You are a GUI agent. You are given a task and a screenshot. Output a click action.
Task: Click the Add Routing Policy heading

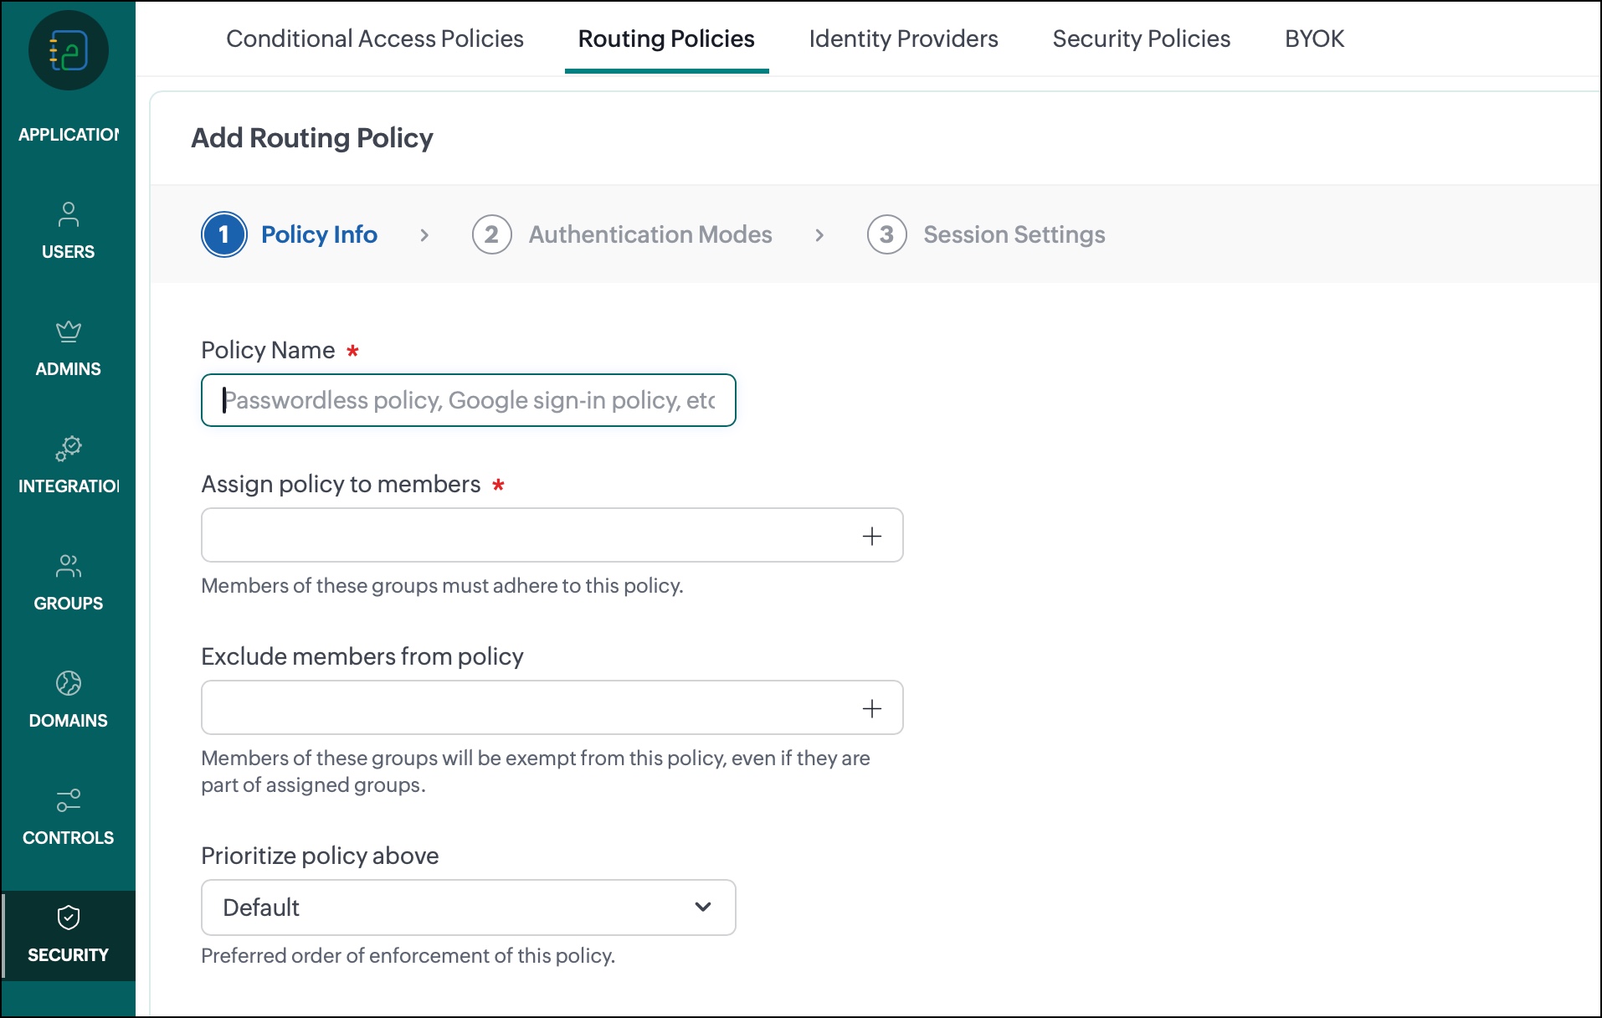coord(311,137)
